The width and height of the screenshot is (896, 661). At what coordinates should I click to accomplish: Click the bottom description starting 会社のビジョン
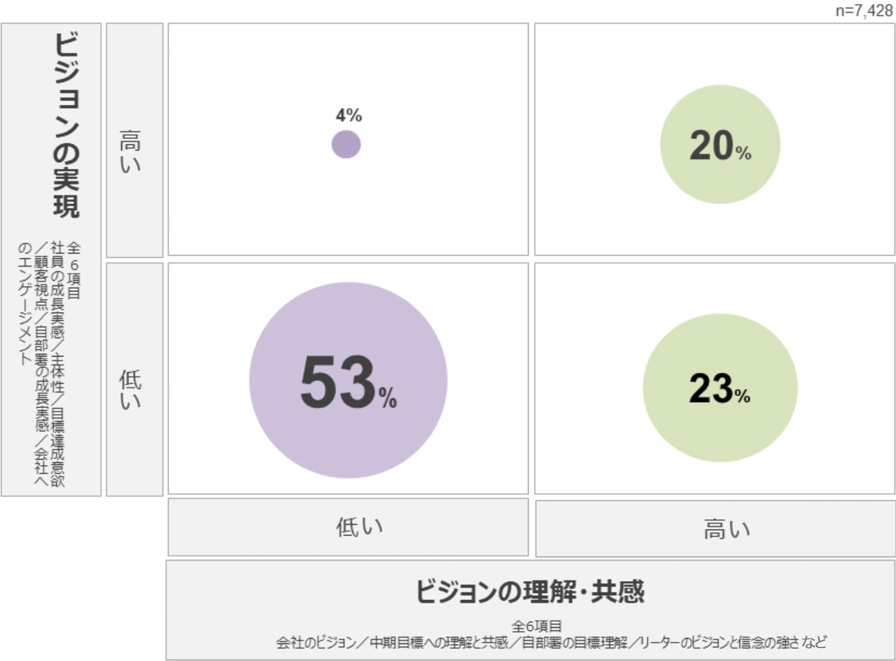(550, 642)
